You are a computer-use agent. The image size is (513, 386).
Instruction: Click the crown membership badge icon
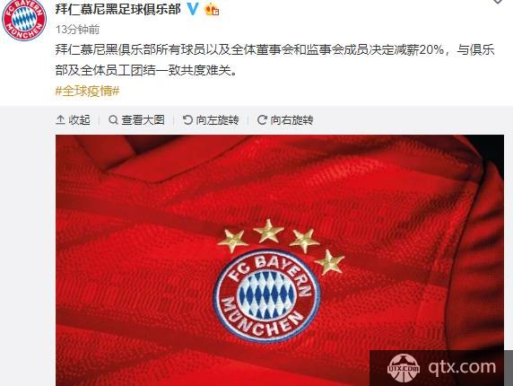[x=212, y=10]
